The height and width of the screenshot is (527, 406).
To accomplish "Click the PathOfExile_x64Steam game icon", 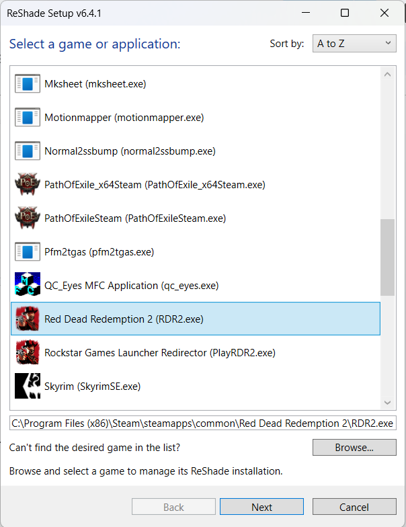I will (x=28, y=184).
